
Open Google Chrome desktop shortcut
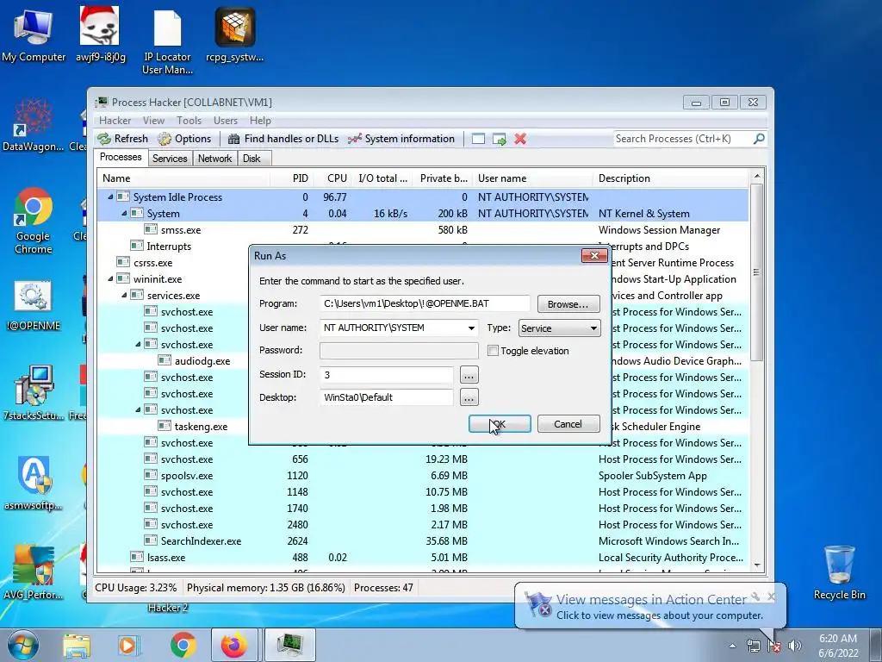pyautogui.click(x=34, y=221)
